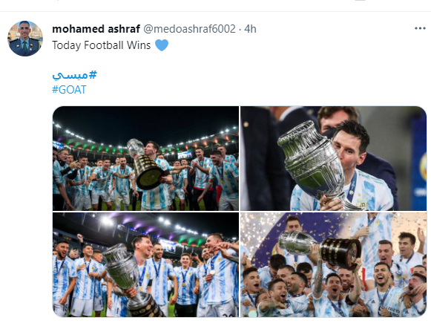The width and height of the screenshot is (431, 326).
Task: Open mohamed ashraf's profile picture
Action: point(25,38)
